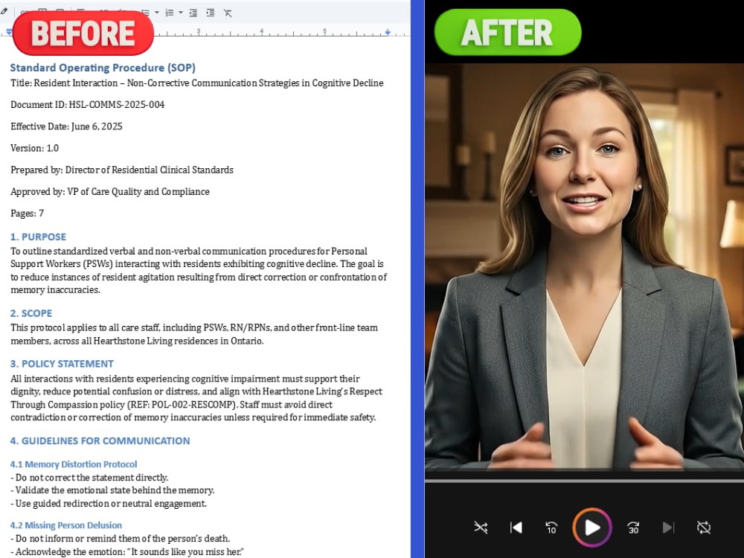The image size is (744, 558).
Task: Toggle shuffle in the video player
Action: click(x=481, y=527)
